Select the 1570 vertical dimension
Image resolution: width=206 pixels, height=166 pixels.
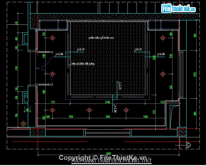(x=195, y=74)
